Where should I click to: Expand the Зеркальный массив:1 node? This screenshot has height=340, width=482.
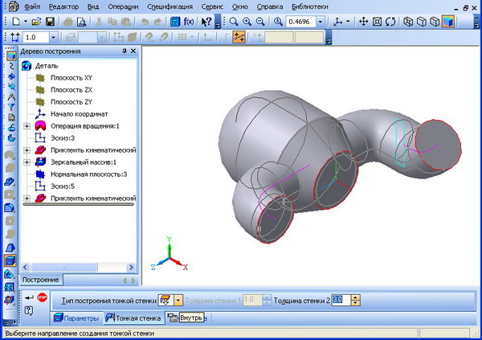[27, 162]
